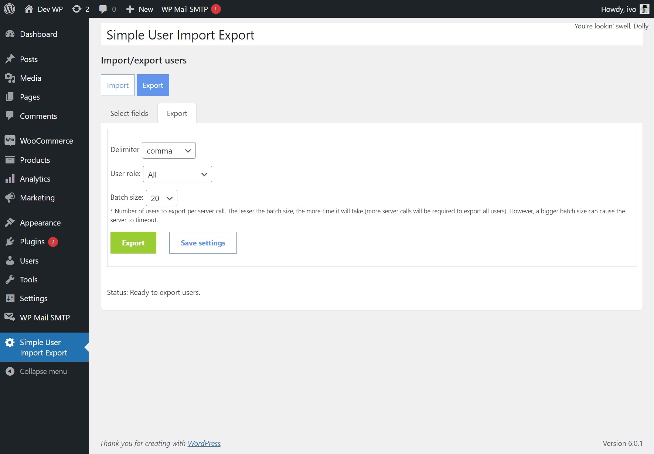Click the Settings sliders icon

tap(10, 298)
